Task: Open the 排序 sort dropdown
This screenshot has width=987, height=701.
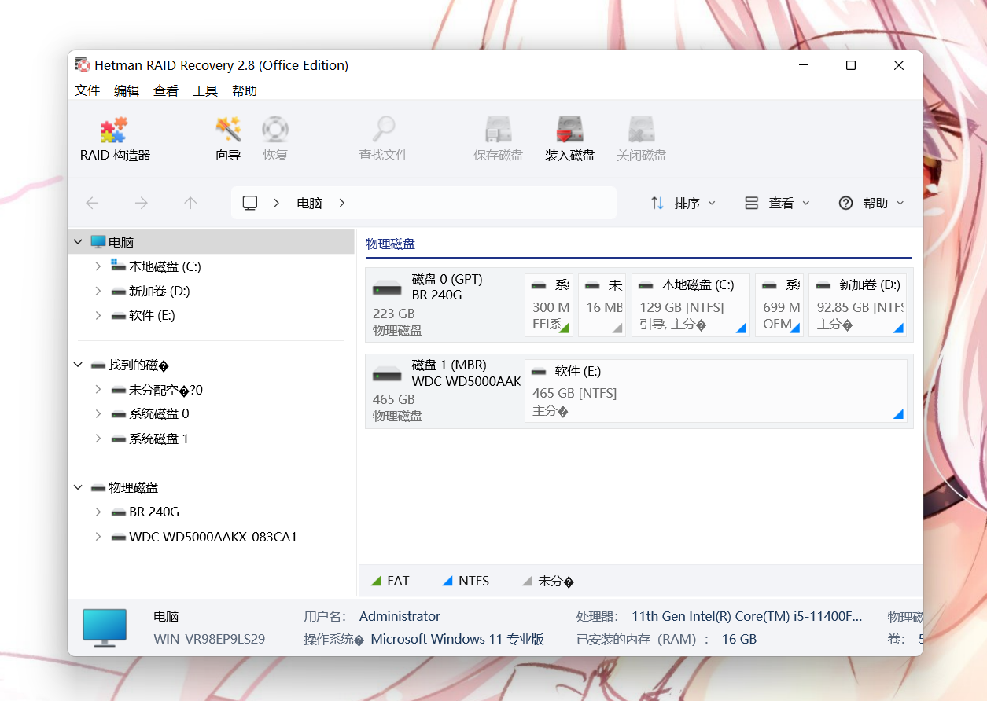Action: [683, 203]
